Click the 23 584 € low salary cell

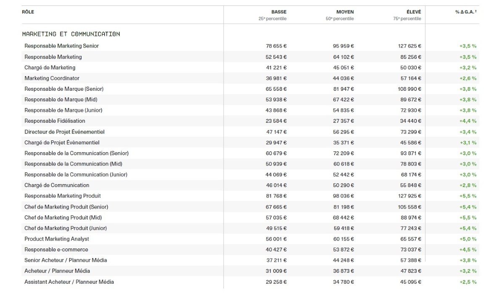276,121
